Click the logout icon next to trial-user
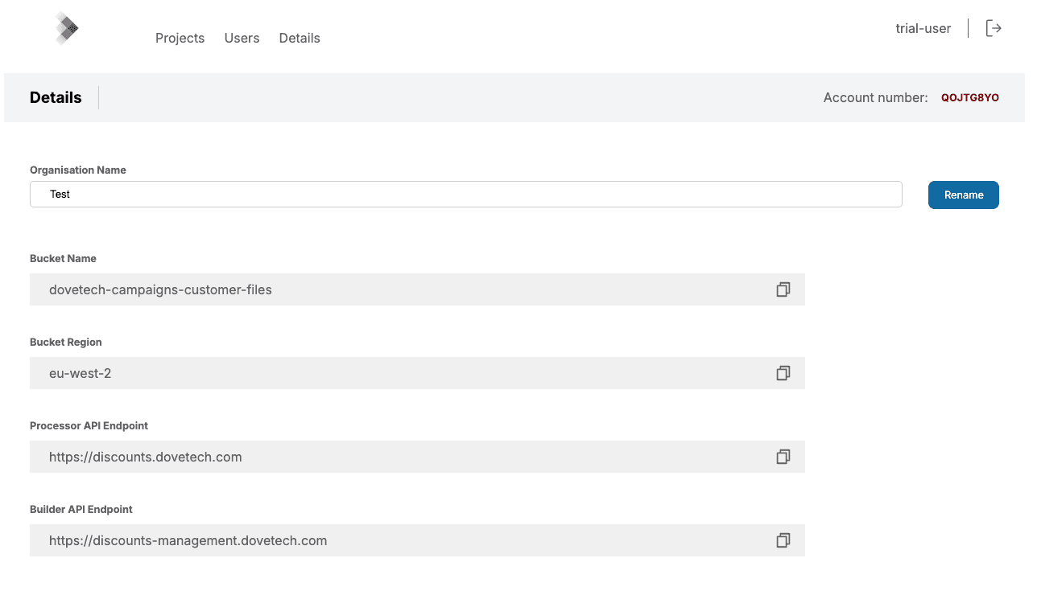Viewport: 1037px width, 599px height. (994, 29)
